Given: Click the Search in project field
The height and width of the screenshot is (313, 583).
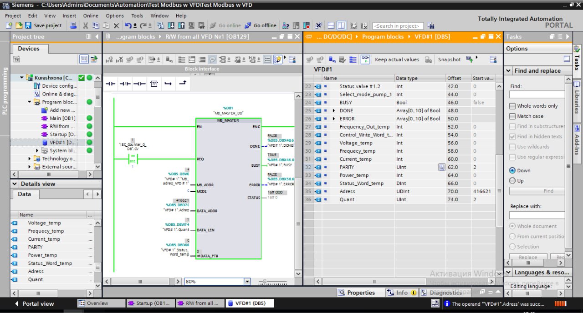Looking at the screenshot, I should pos(398,26).
